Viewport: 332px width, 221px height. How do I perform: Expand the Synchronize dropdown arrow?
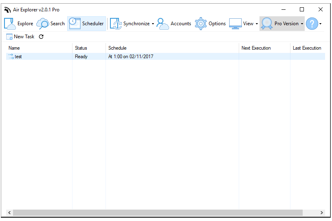point(153,24)
